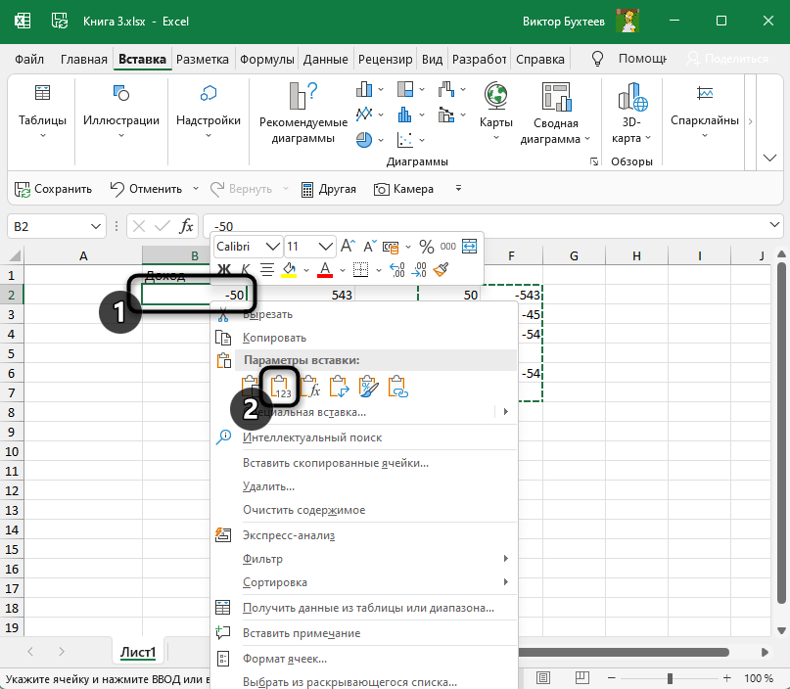Open the Calibri font name dropdown

coord(272,247)
